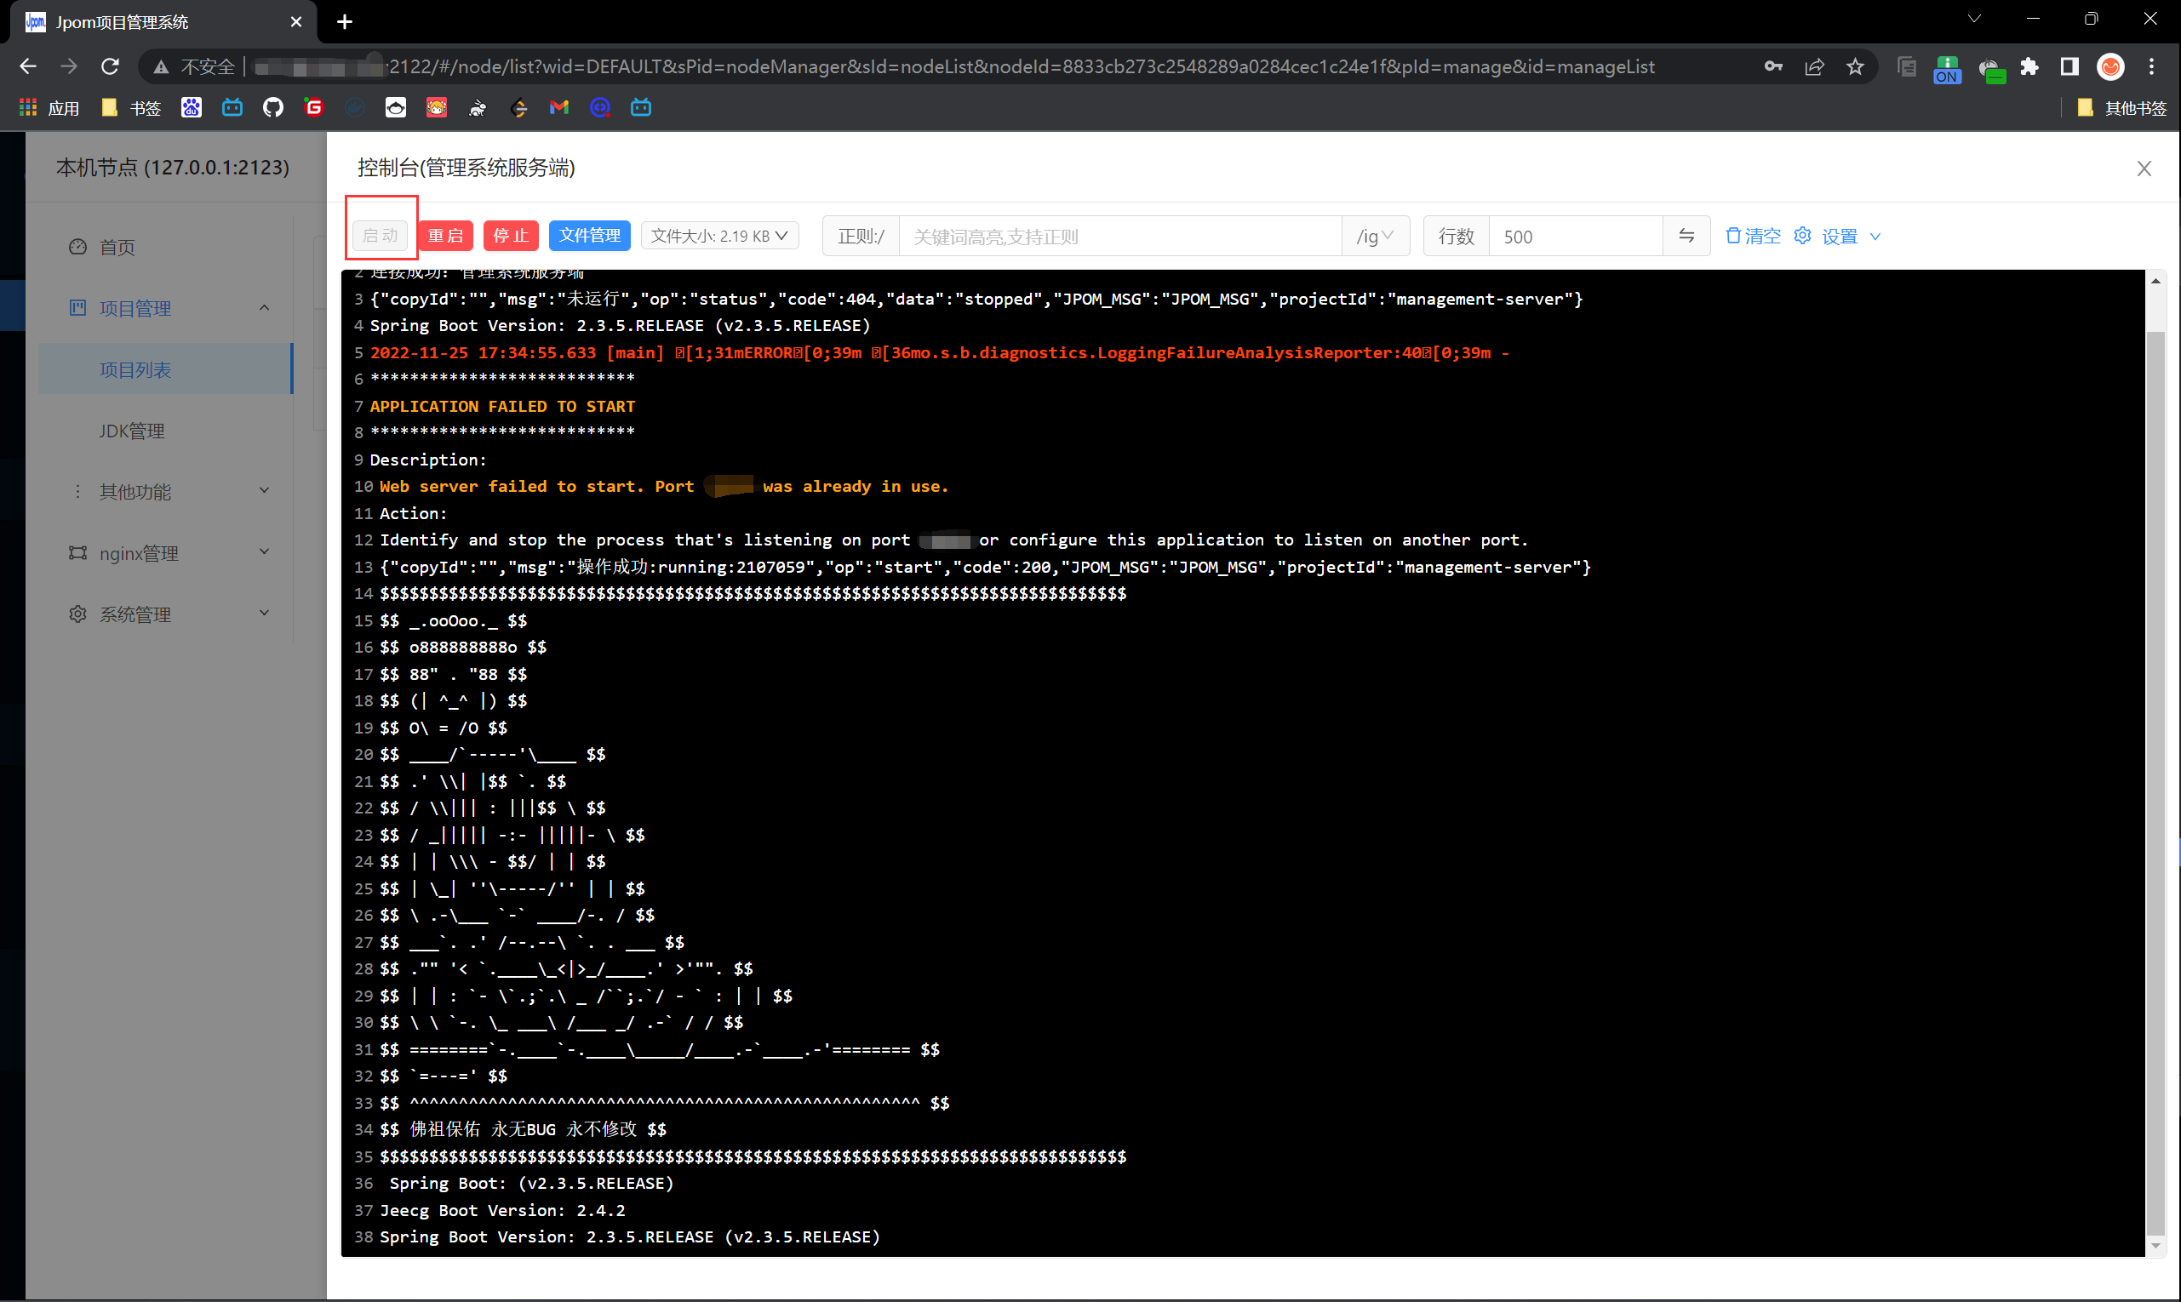Open the JDK管理 menu item
Image resolution: width=2181 pixels, height=1302 pixels.
point(132,431)
